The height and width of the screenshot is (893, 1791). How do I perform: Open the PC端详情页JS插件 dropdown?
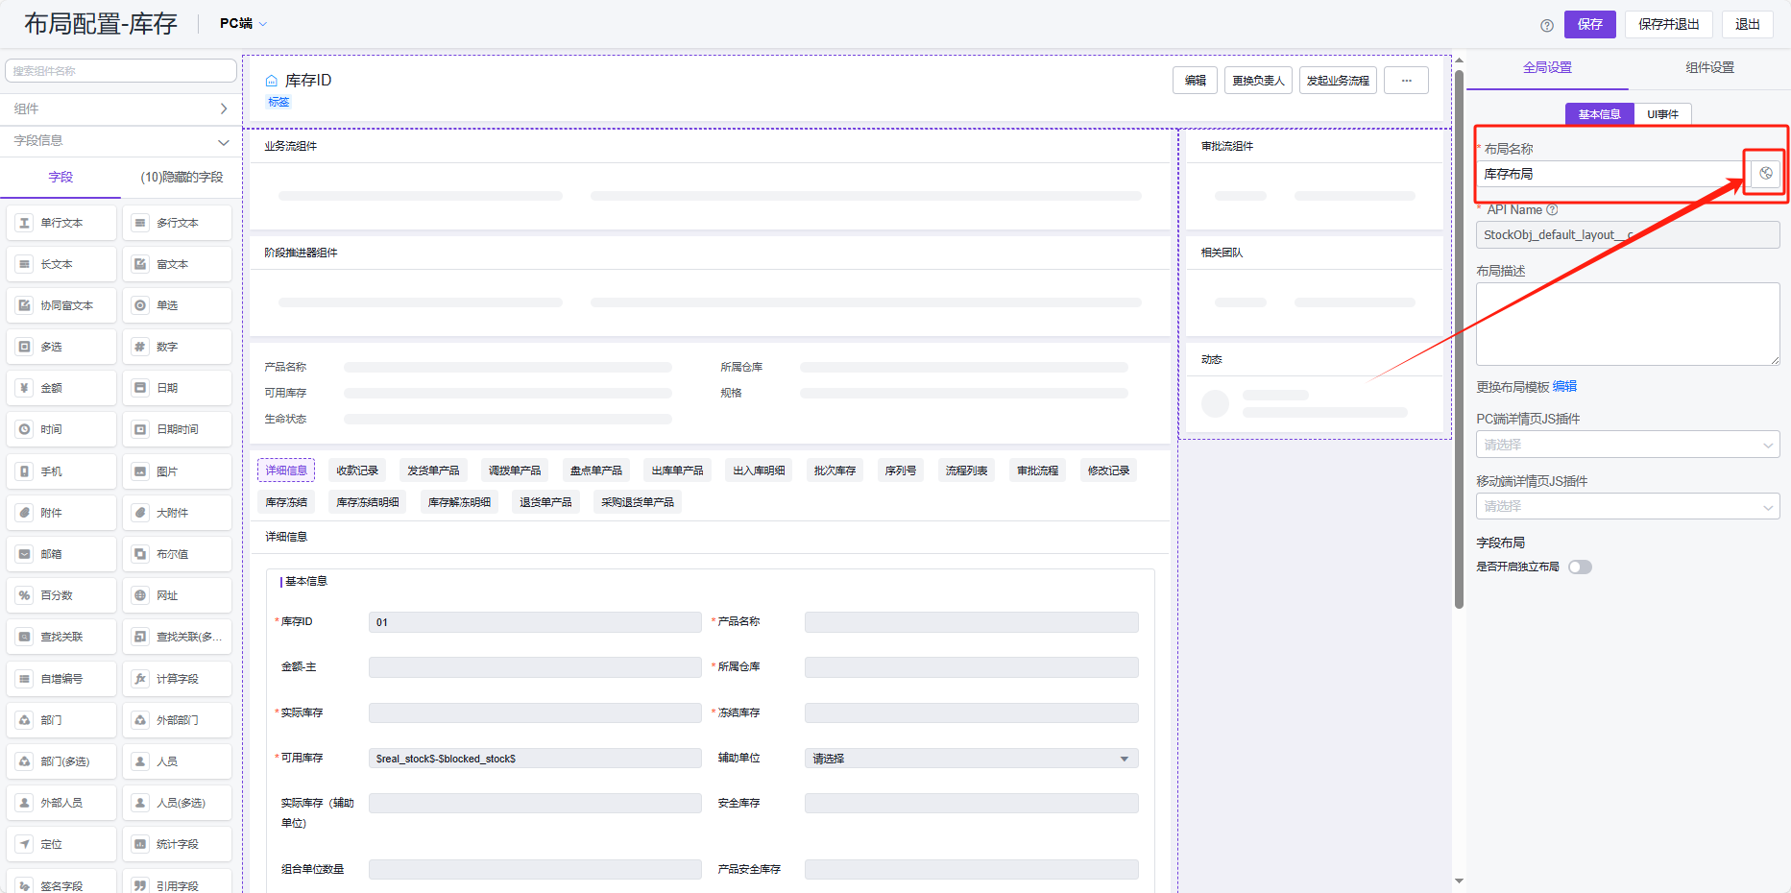click(x=1628, y=445)
